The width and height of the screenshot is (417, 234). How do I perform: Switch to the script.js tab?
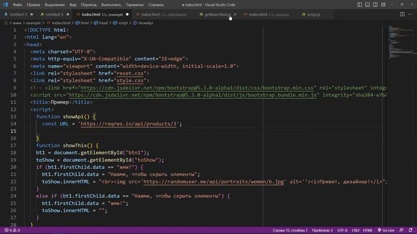pyautogui.click(x=313, y=14)
